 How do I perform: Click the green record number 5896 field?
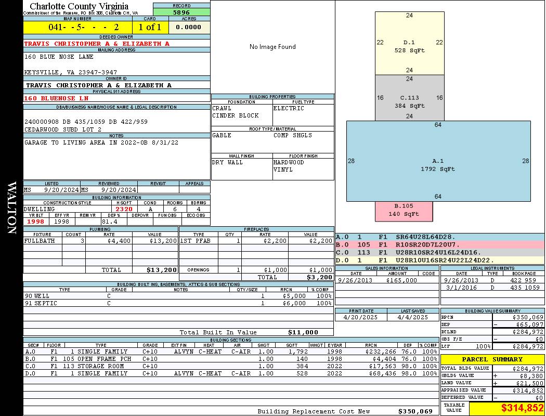(181, 12)
